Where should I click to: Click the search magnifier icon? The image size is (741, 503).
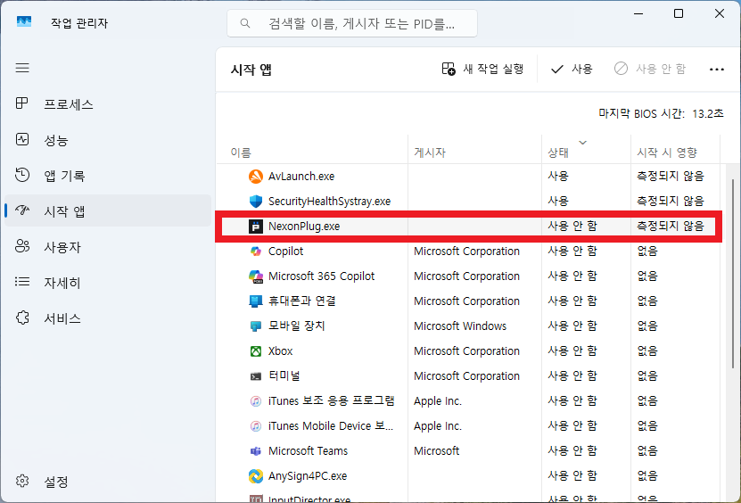tap(245, 23)
